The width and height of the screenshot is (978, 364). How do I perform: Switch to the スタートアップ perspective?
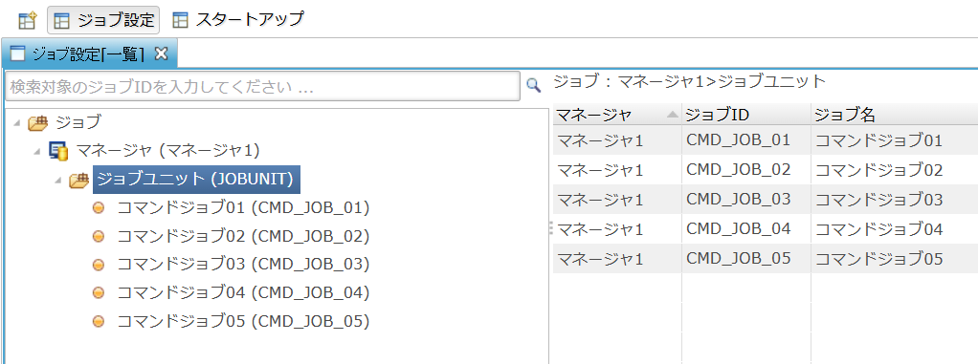[x=237, y=20]
